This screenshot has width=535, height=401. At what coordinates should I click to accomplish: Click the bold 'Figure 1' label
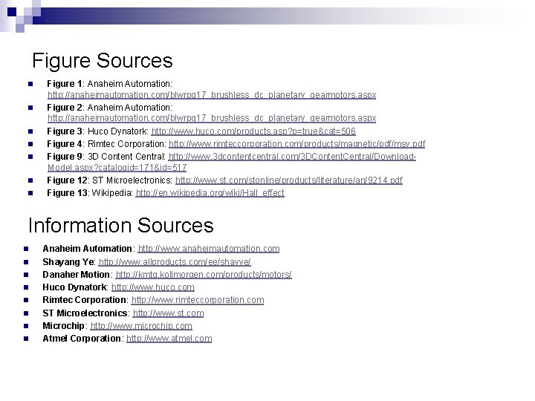click(65, 84)
